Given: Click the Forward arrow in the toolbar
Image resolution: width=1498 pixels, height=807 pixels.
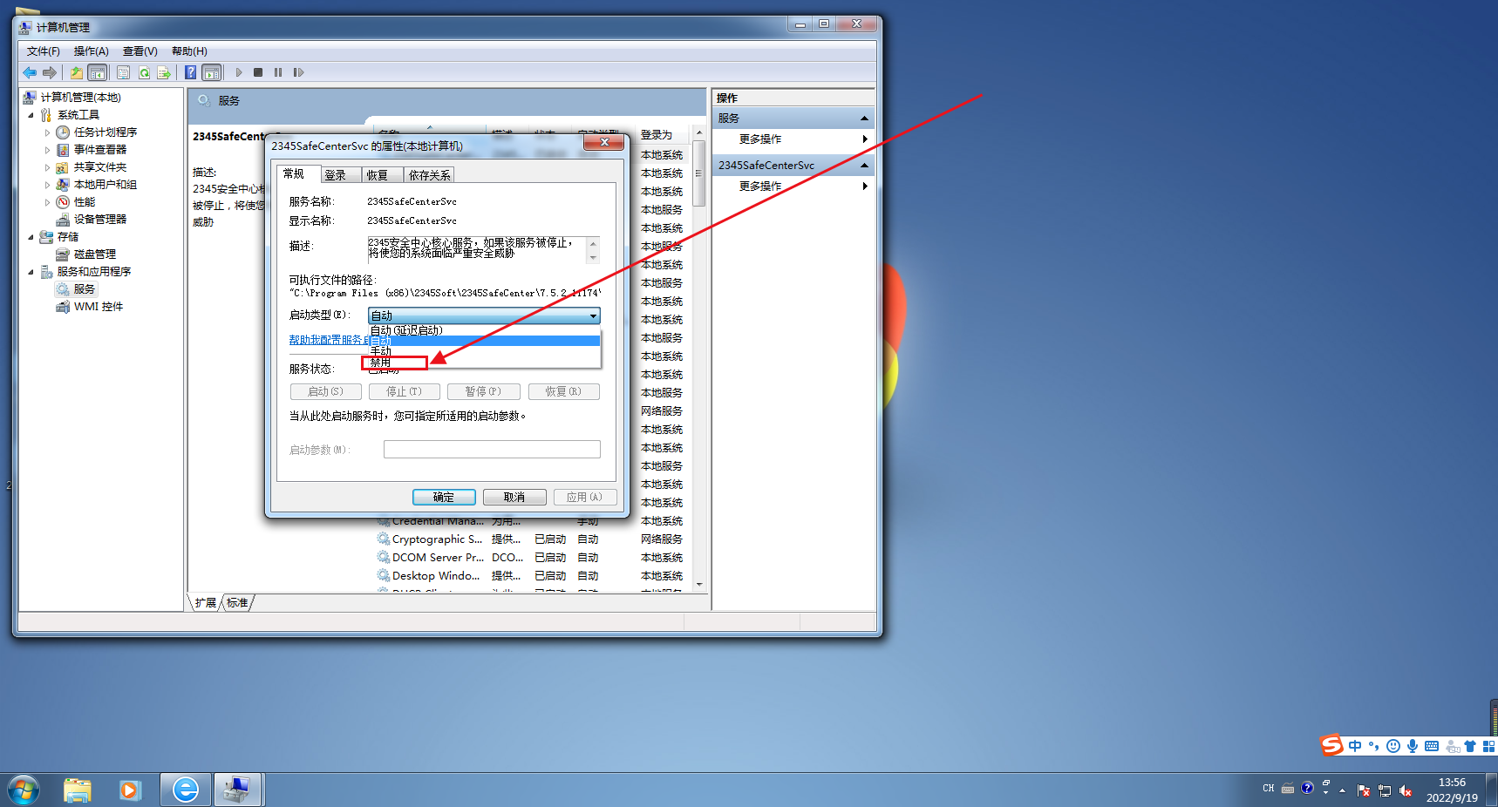Looking at the screenshot, I should tap(50, 72).
